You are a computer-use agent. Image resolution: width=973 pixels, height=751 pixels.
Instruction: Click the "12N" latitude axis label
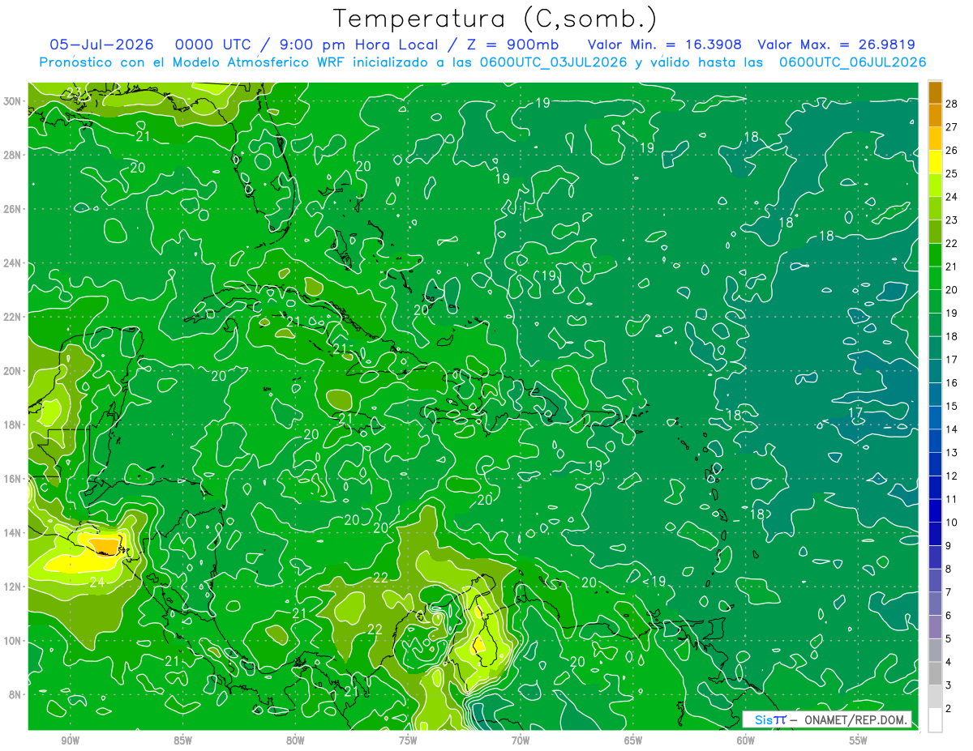[13, 587]
